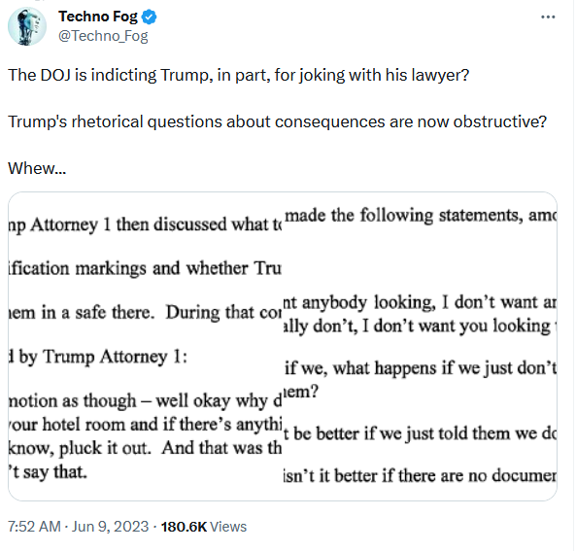
Task: Open the right indictment excerpt image
Action: point(421,346)
